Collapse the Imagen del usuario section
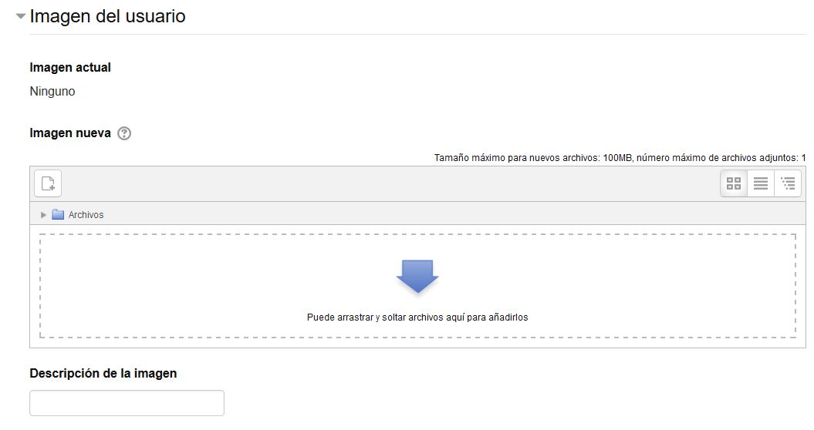 21,16
